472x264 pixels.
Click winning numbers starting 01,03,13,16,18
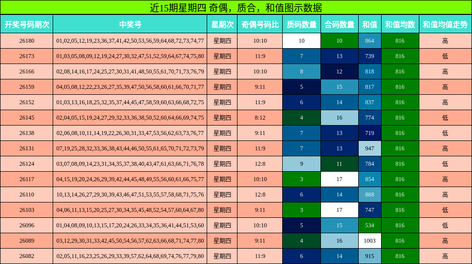[x=130, y=102]
